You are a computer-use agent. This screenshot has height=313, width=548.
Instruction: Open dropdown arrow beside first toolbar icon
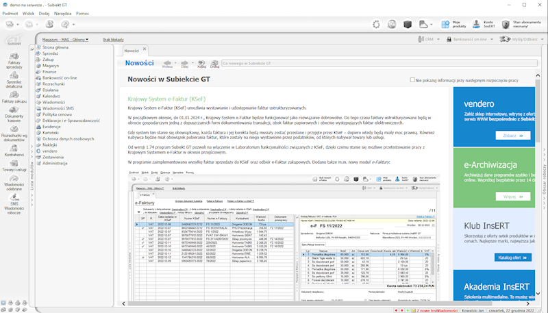(x=18, y=25)
